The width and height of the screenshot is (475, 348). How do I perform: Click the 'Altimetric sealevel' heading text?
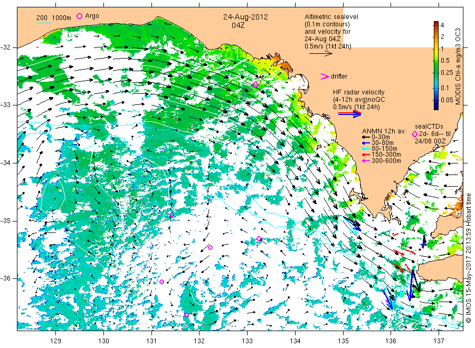(x=331, y=17)
